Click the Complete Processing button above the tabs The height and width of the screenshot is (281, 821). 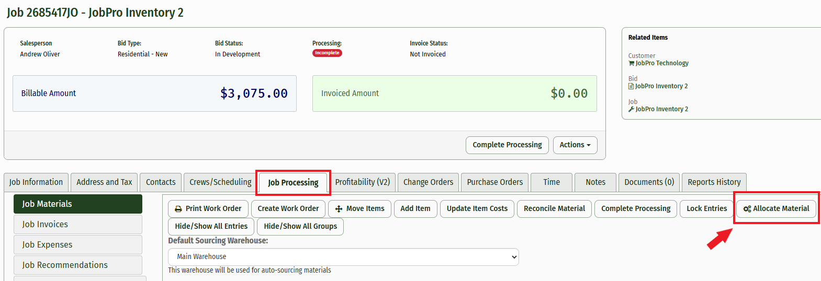[507, 145]
